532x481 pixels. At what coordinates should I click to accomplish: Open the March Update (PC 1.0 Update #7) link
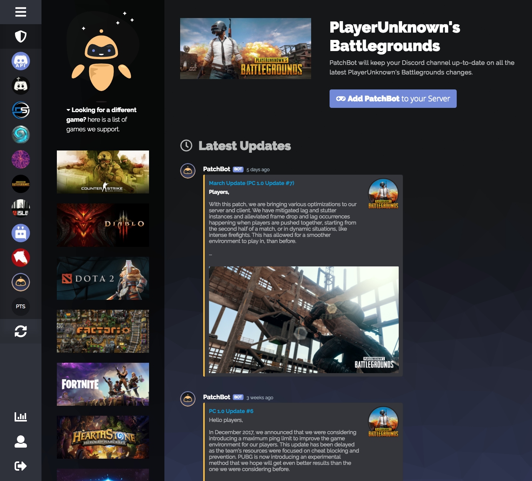251,183
